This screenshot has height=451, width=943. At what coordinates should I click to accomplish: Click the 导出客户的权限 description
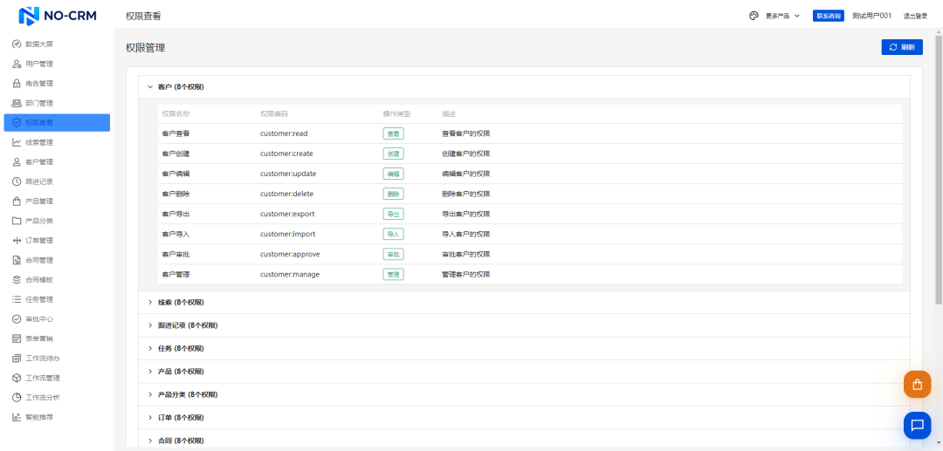[466, 214]
